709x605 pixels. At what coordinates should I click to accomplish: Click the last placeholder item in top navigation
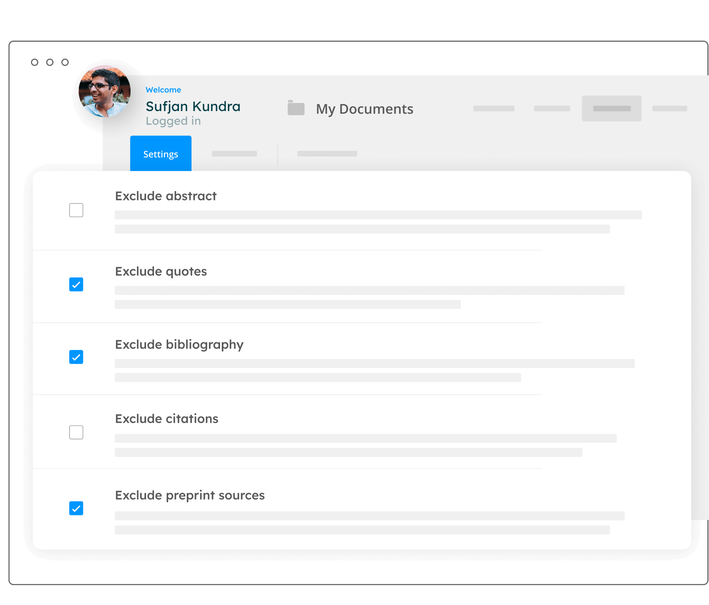tap(669, 108)
